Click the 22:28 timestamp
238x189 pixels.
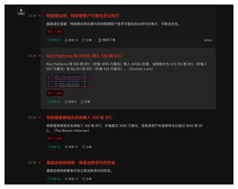click(x=32, y=15)
